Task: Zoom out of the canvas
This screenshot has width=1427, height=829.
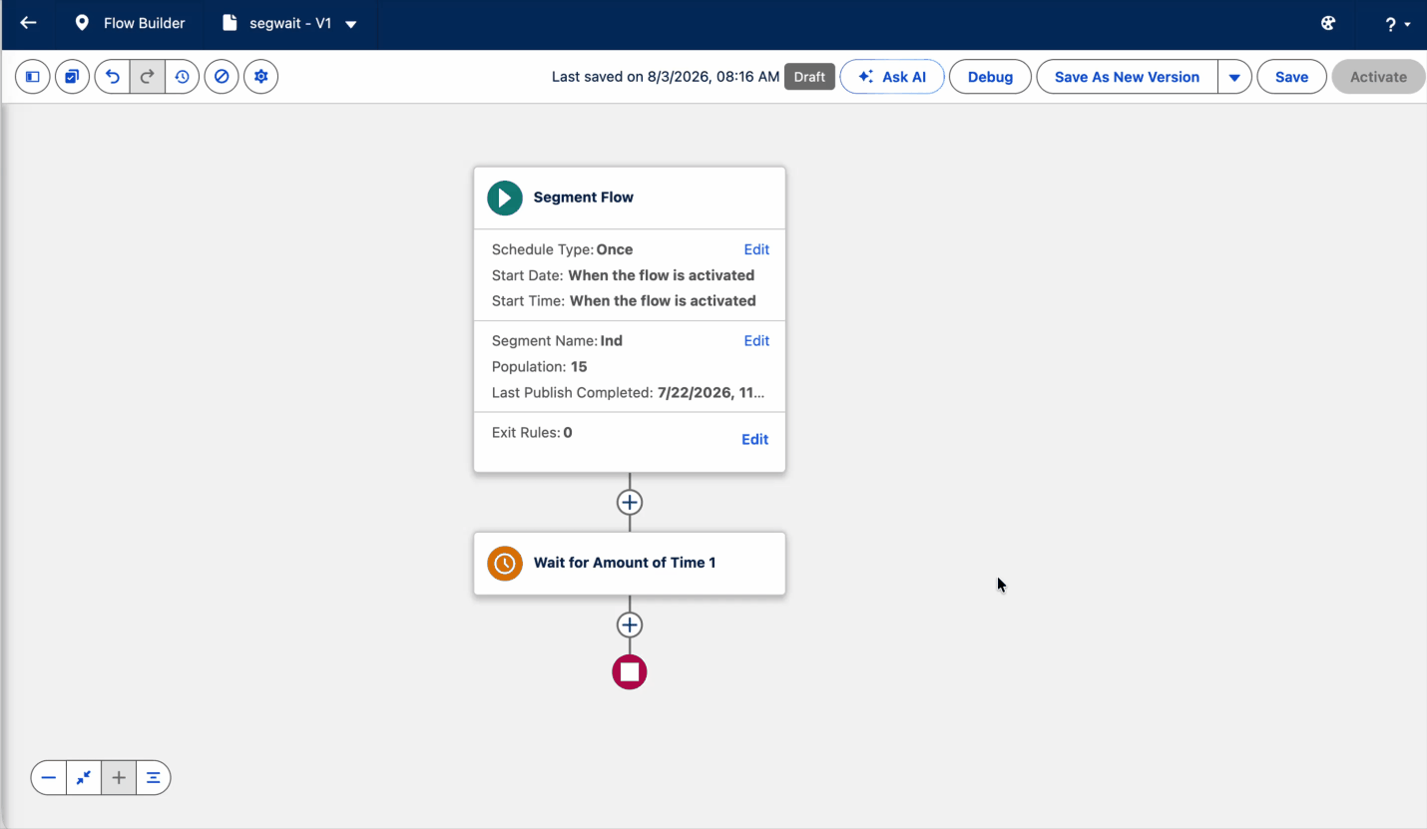Action: [49, 777]
